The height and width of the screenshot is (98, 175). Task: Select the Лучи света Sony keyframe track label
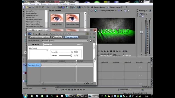(x=34, y=65)
